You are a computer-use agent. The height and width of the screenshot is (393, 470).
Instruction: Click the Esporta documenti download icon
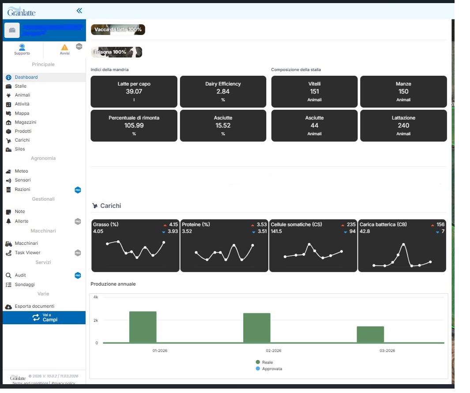8,307
